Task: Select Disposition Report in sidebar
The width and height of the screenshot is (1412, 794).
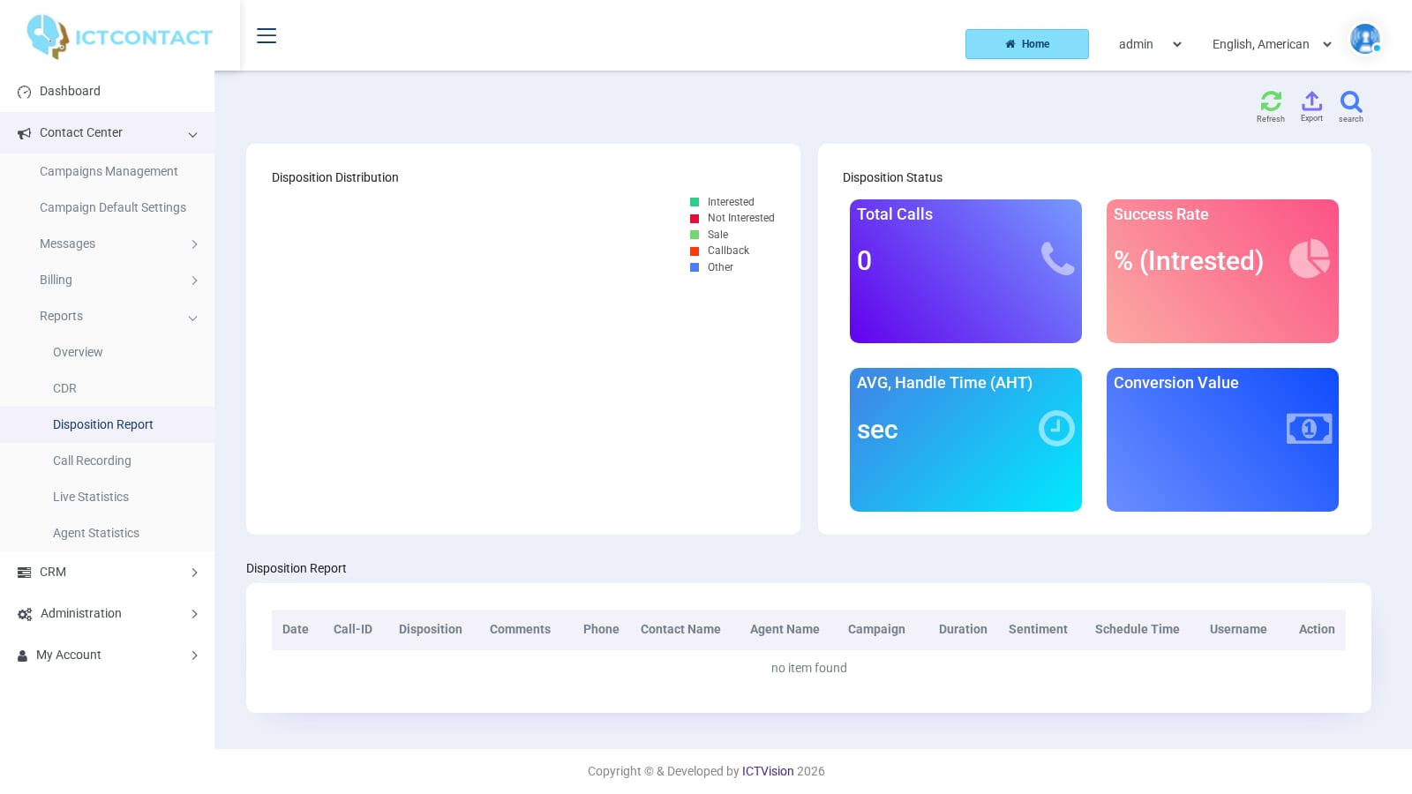Action: [103, 424]
